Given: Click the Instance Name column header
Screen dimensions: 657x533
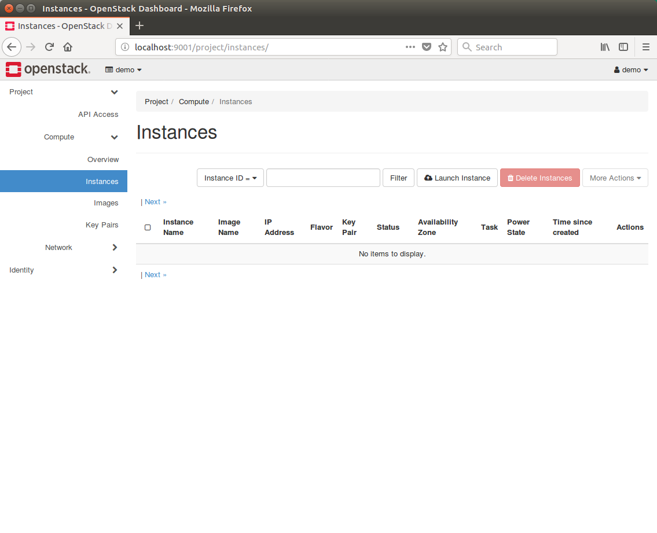Looking at the screenshot, I should (x=178, y=227).
